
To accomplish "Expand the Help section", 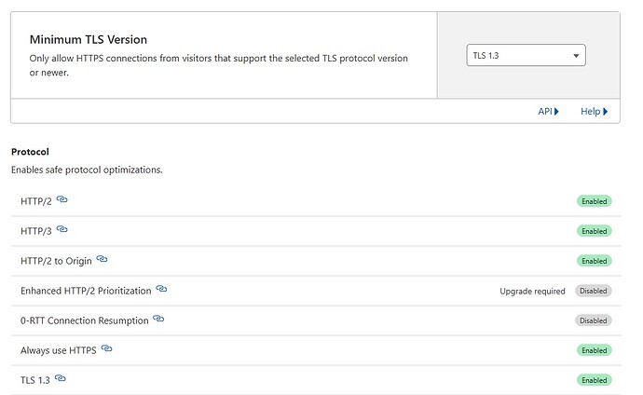I will pyautogui.click(x=594, y=112).
